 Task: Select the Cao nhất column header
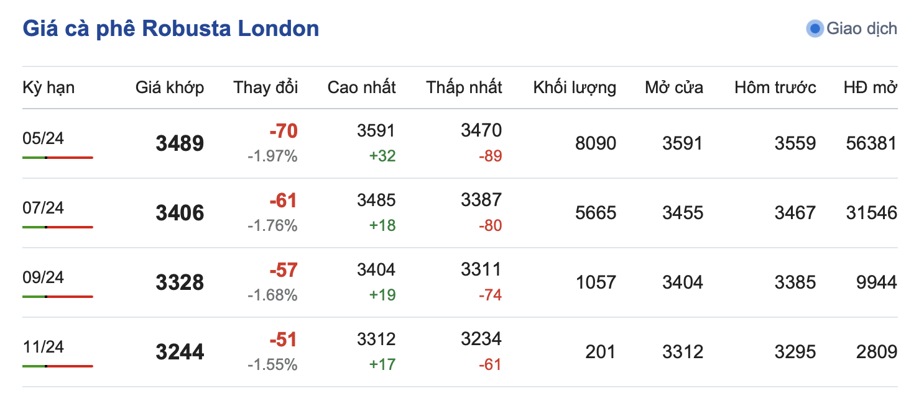tap(361, 88)
